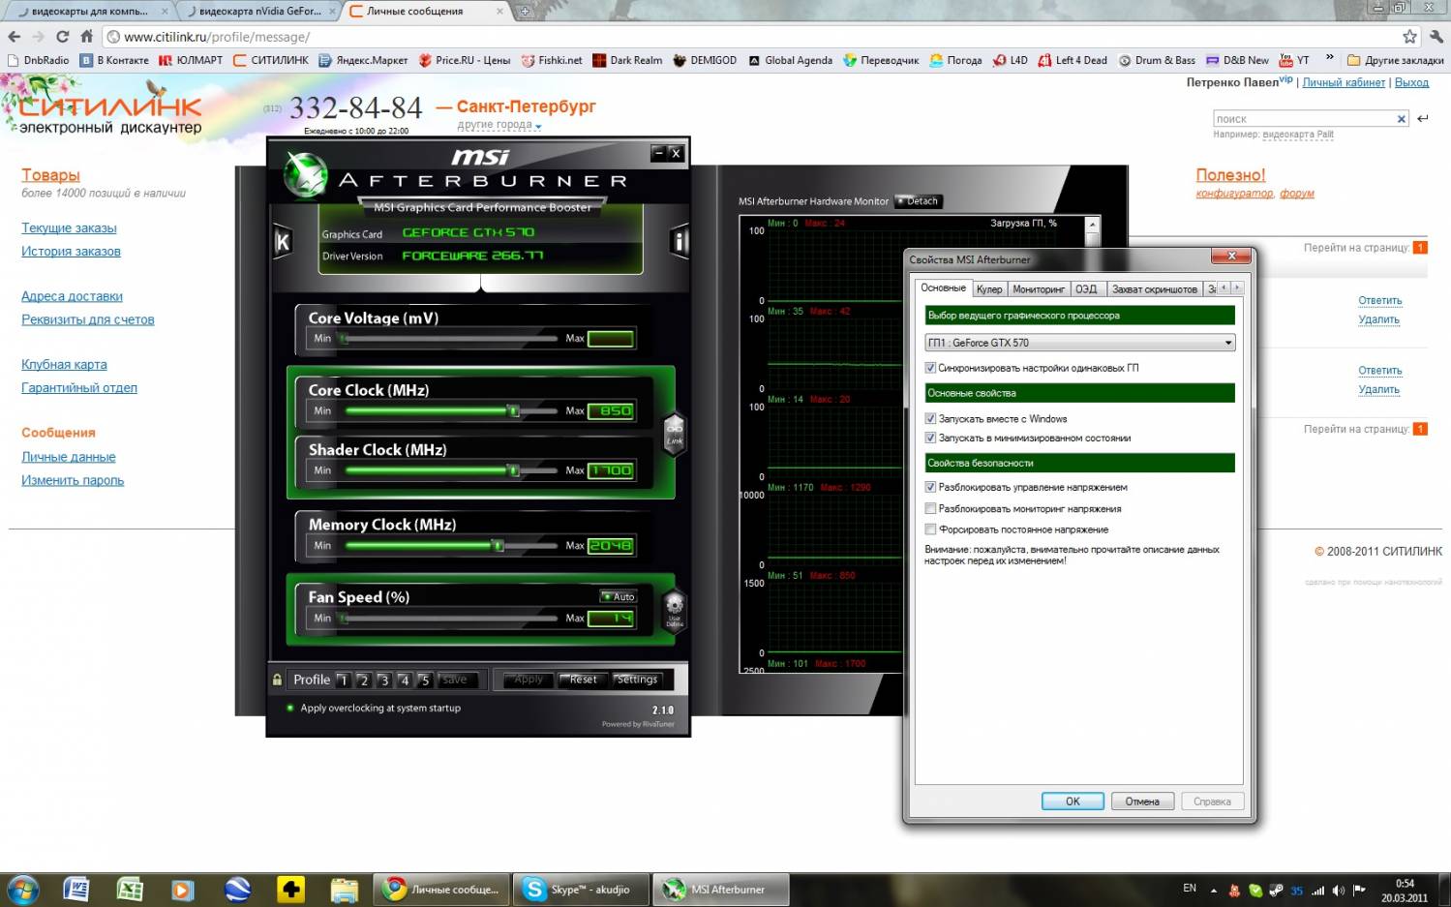Switch to the ОЭД tab

[1086, 289]
